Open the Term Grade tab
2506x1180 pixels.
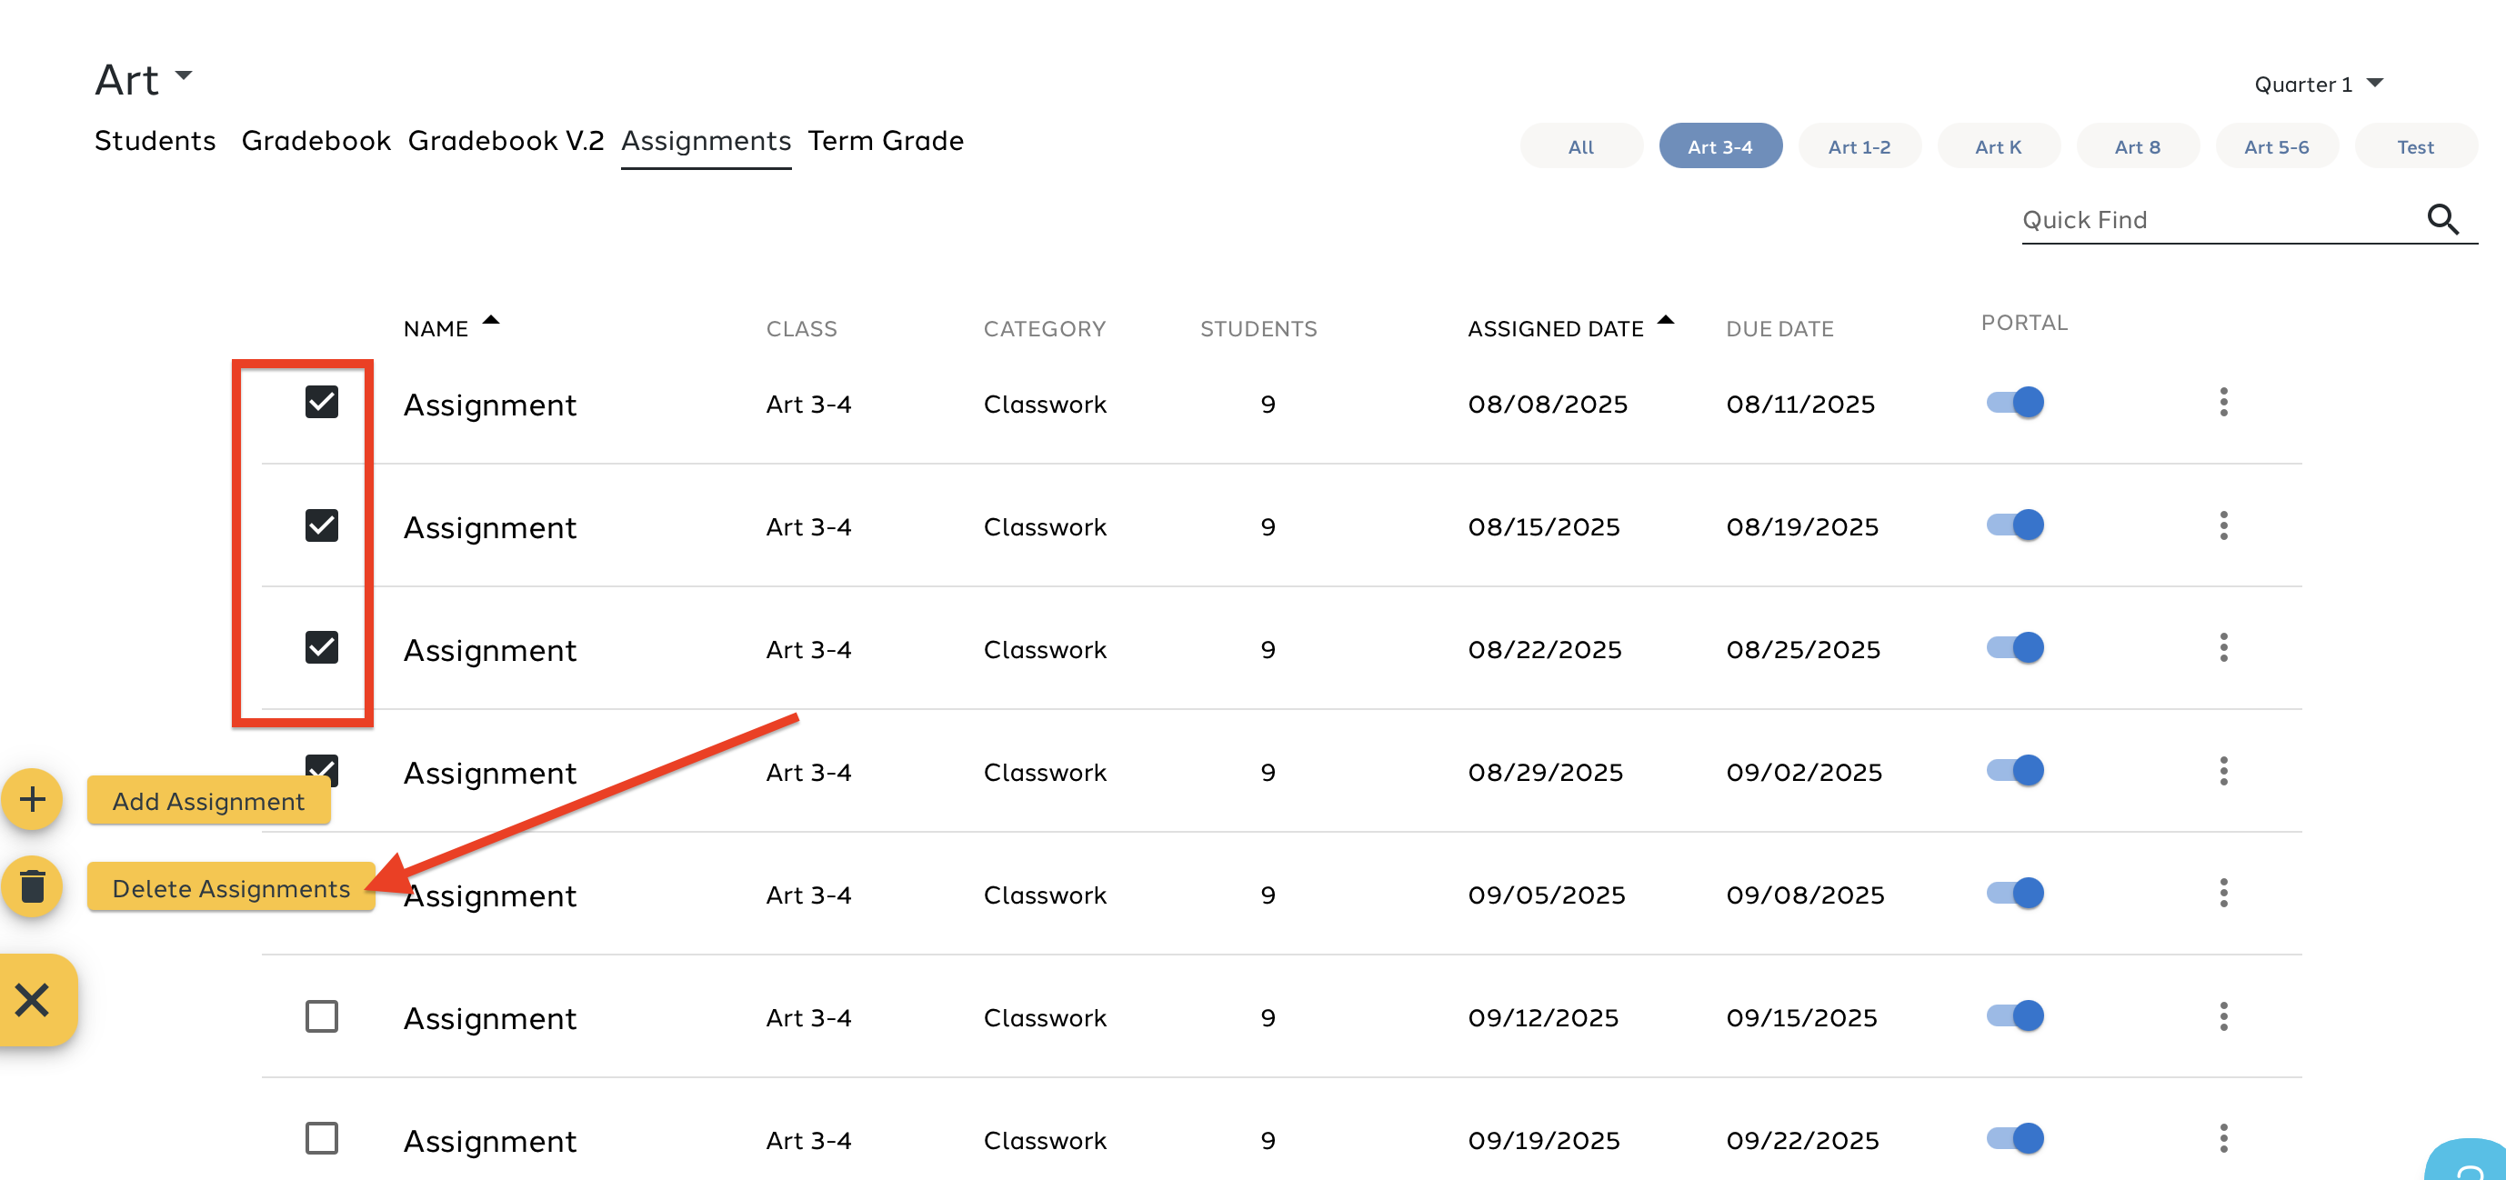pyautogui.click(x=886, y=141)
